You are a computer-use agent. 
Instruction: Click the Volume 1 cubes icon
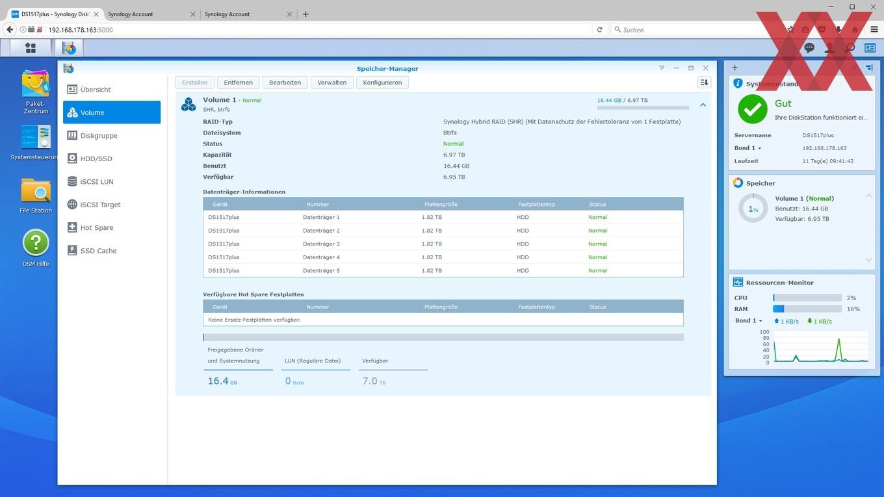coord(188,104)
